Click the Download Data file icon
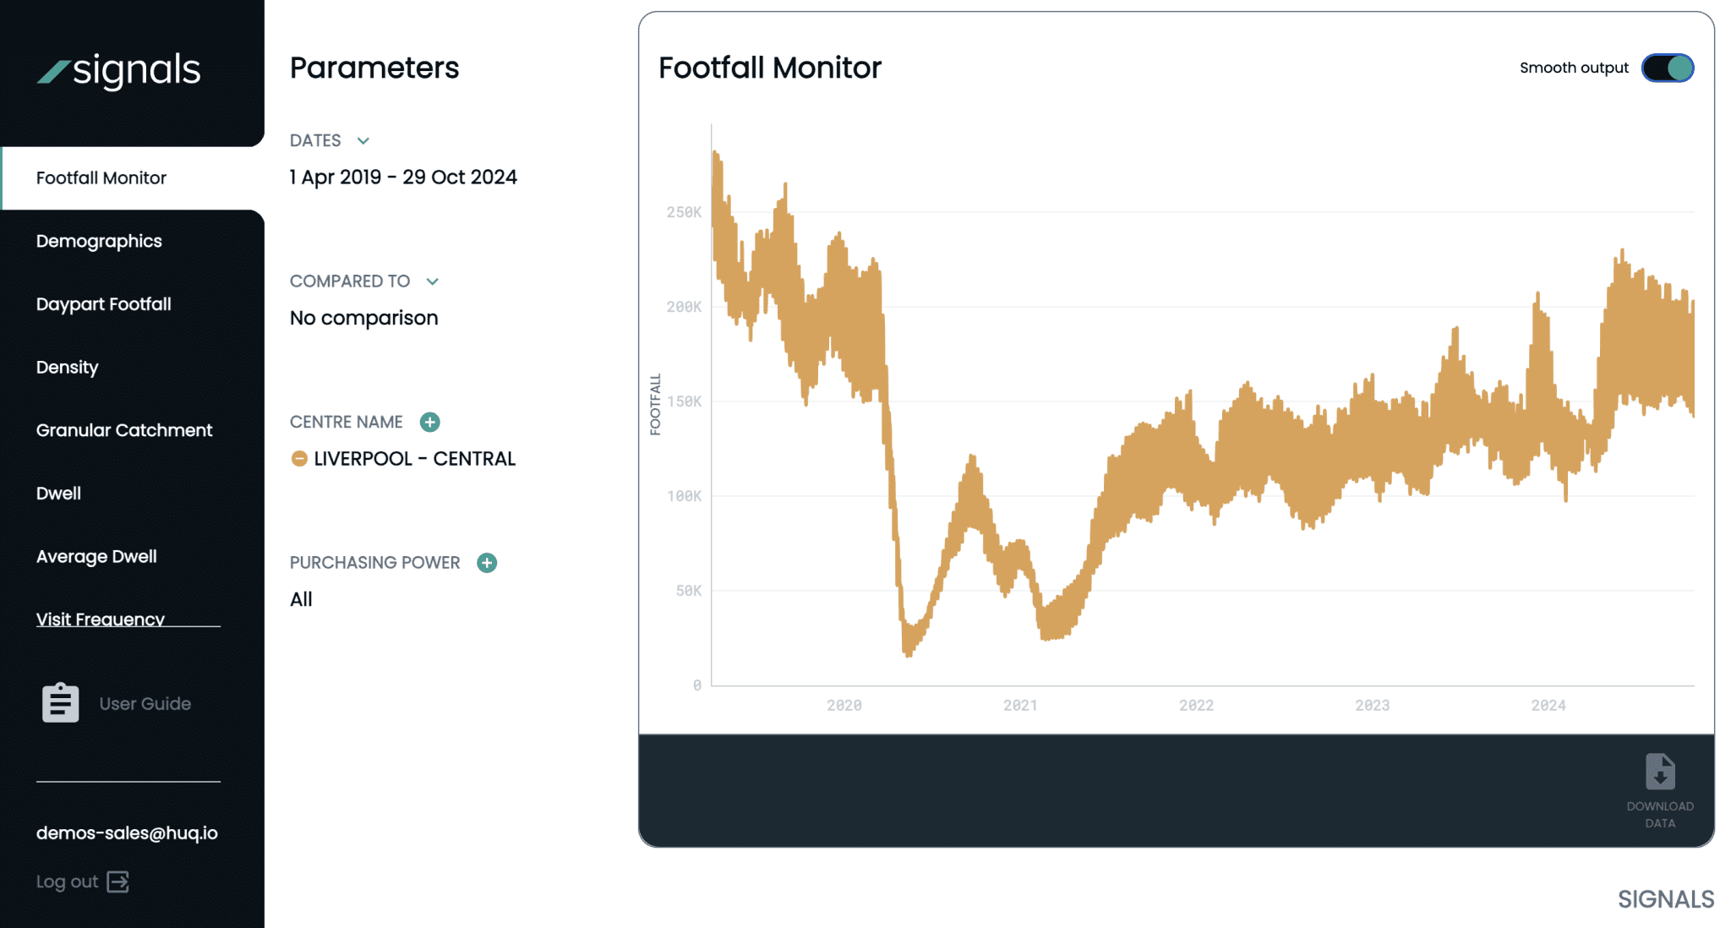Image resolution: width=1731 pixels, height=928 pixels. (x=1660, y=772)
